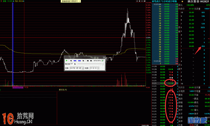Click the highlighted 11:21 trade row volume 151
The height and width of the screenshot is (126, 210).
tap(165, 83)
